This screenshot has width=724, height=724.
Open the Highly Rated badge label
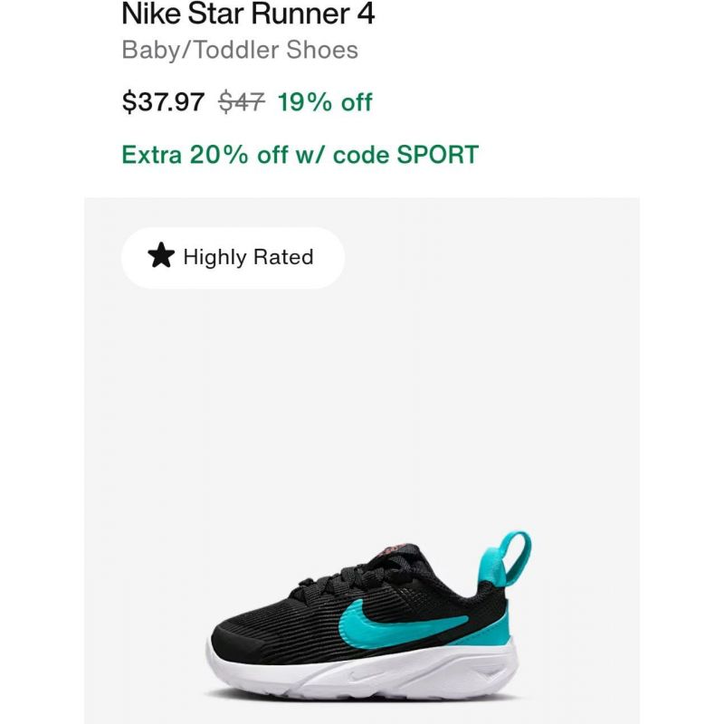[x=248, y=257]
